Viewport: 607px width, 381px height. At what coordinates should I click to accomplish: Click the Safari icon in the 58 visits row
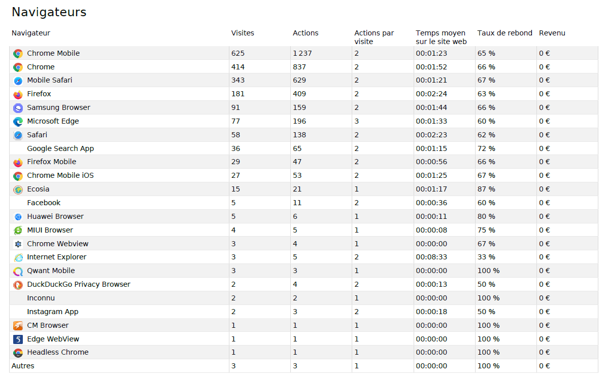[18, 135]
